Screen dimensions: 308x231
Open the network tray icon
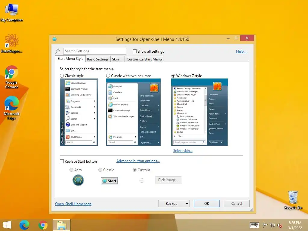click(x=272, y=225)
